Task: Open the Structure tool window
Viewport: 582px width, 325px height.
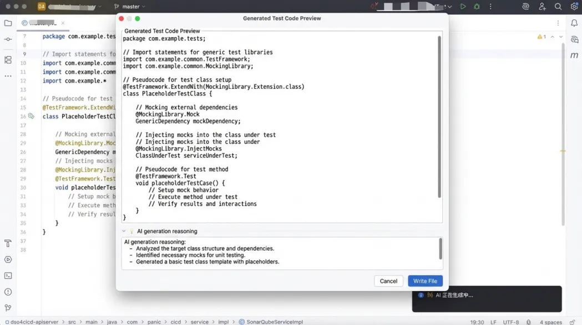Action: [x=8, y=59]
